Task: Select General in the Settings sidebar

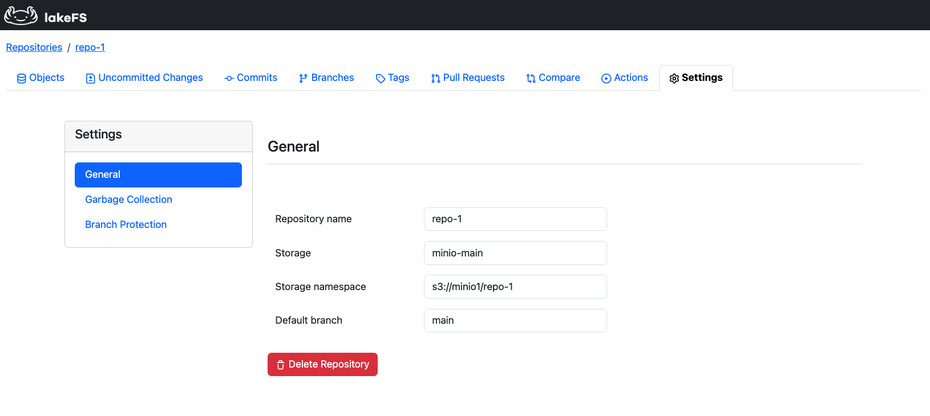Action: (158, 174)
